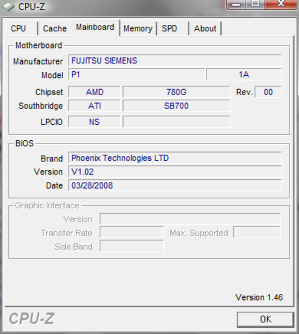The image size is (299, 334).
Task: Select the FUJITSU SIEMENS manufacturer field
Action: pyautogui.click(x=175, y=61)
